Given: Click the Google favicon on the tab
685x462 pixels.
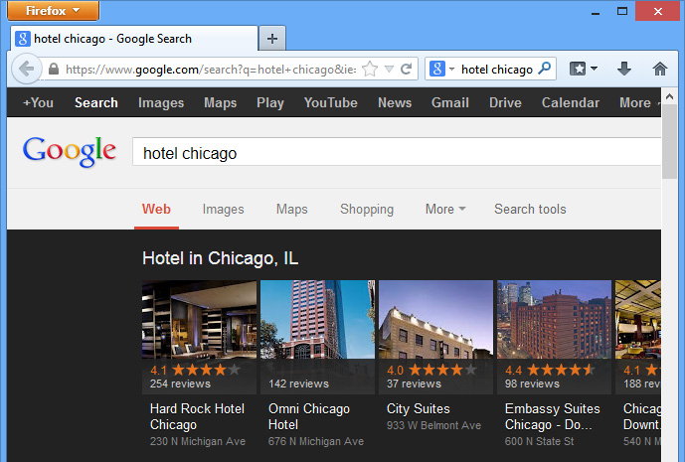Looking at the screenshot, I should pyautogui.click(x=23, y=39).
